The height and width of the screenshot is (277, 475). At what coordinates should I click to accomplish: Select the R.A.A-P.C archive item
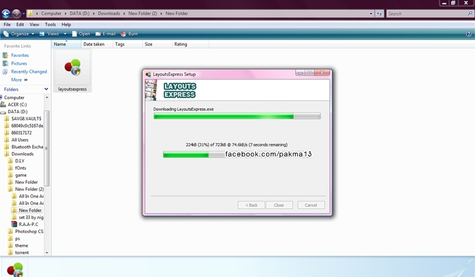pos(28,224)
